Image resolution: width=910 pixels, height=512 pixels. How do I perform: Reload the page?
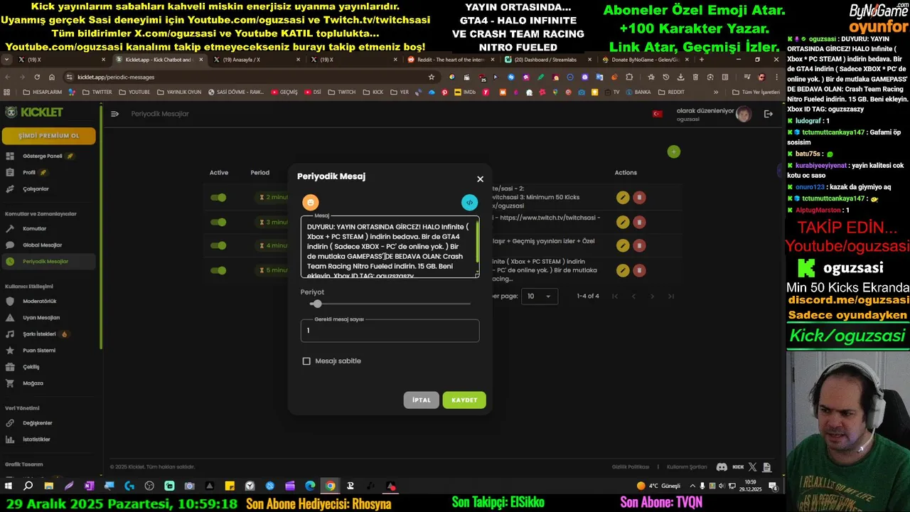[x=37, y=77]
